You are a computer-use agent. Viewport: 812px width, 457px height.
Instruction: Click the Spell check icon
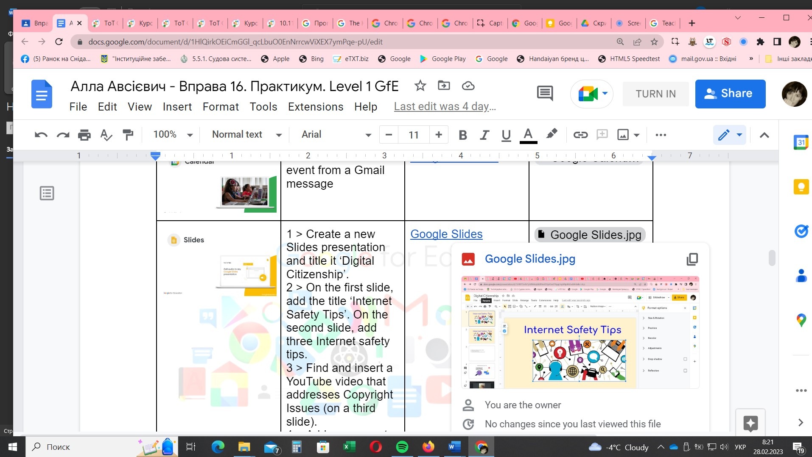(x=106, y=135)
